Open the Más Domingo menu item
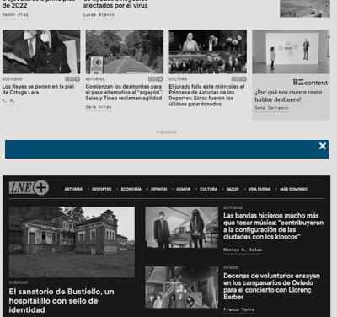 [294, 189]
